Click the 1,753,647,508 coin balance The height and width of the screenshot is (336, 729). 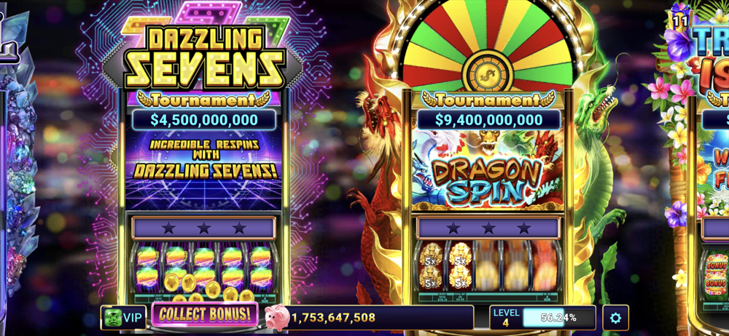coord(333,318)
